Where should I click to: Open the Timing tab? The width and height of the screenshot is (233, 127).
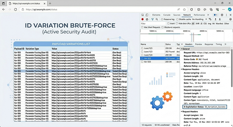pos(219,44)
